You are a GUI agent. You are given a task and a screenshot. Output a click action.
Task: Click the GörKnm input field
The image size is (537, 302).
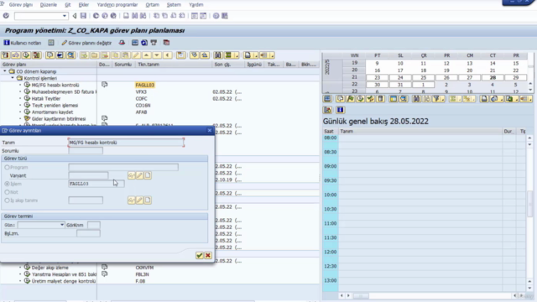point(94,225)
